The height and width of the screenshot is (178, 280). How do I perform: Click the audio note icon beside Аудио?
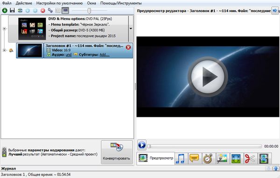point(48,55)
